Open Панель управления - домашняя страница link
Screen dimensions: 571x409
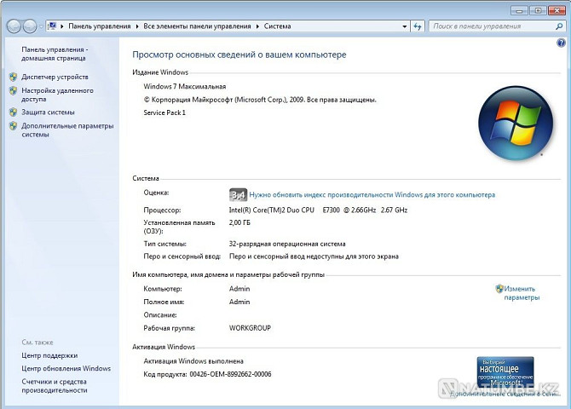coord(55,54)
